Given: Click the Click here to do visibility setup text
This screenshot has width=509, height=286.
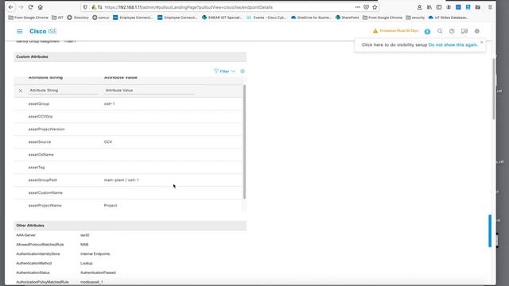Looking at the screenshot, I should click(394, 45).
